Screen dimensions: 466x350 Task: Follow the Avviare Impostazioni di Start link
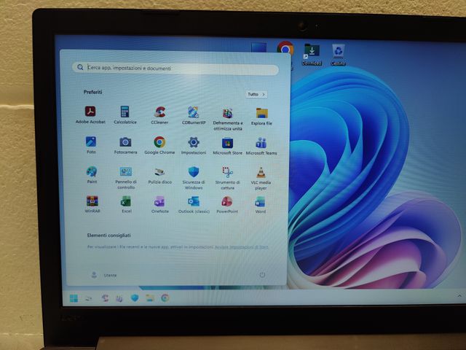241,247
